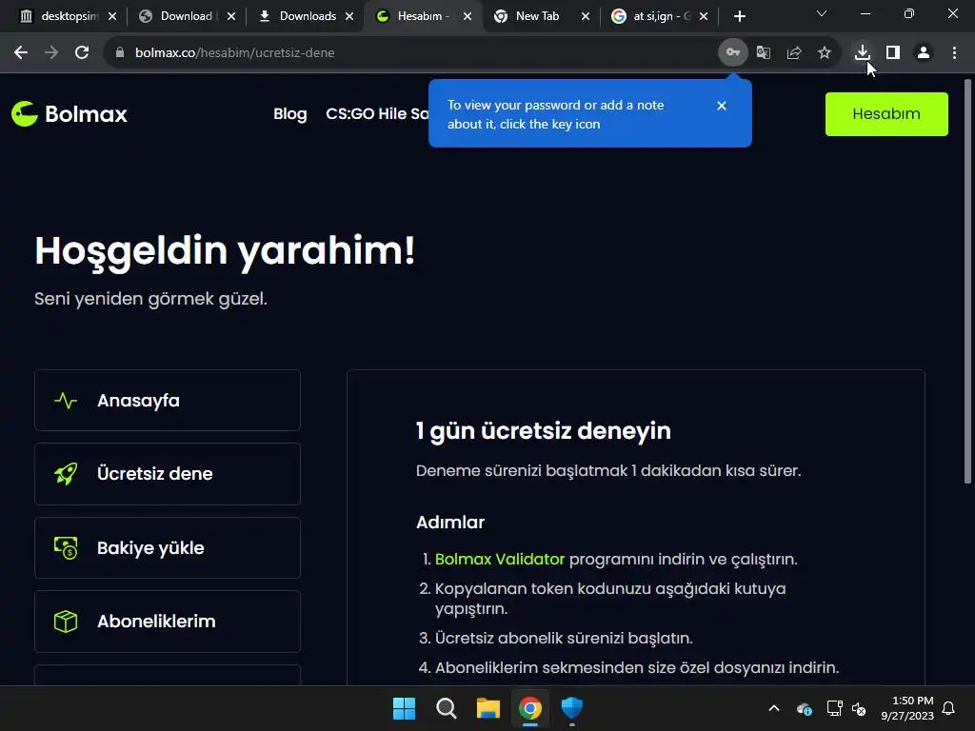Viewport: 975px width, 731px height.
Task: Click the Bakiye yükle money icon
Action: coord(66,547)
